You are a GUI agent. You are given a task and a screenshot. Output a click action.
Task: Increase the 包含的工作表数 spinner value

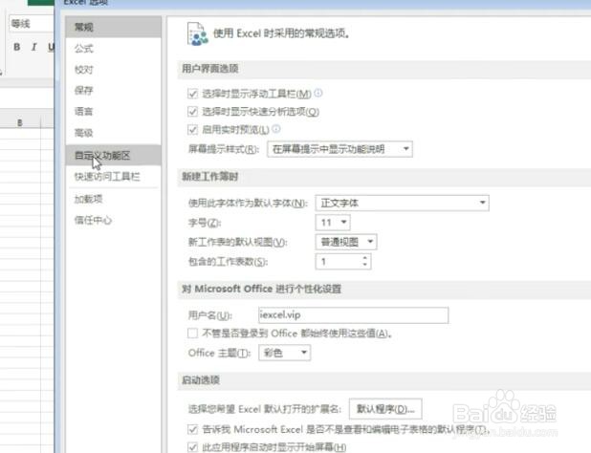click(x=365, y=258)
